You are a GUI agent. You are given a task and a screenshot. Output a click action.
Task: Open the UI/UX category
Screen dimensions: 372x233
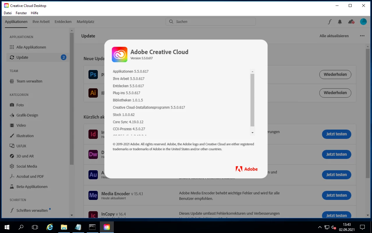click(37, 146)
